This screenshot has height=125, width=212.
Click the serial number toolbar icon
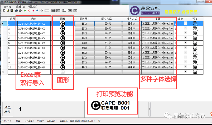75,11
